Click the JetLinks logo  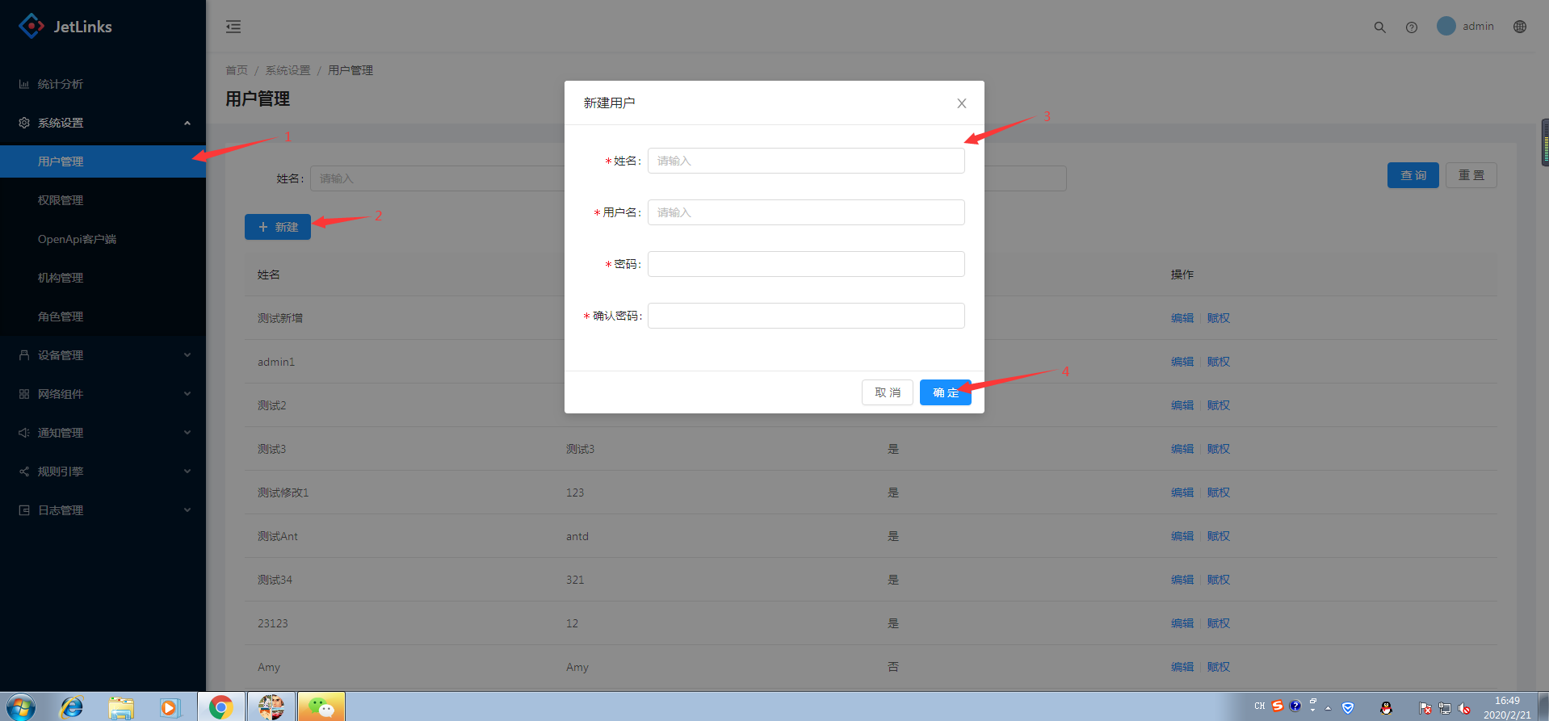pyautogui.click(x=65, y=27)
